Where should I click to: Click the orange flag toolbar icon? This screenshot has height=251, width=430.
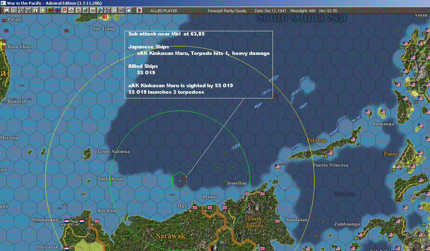coord(64,10)
